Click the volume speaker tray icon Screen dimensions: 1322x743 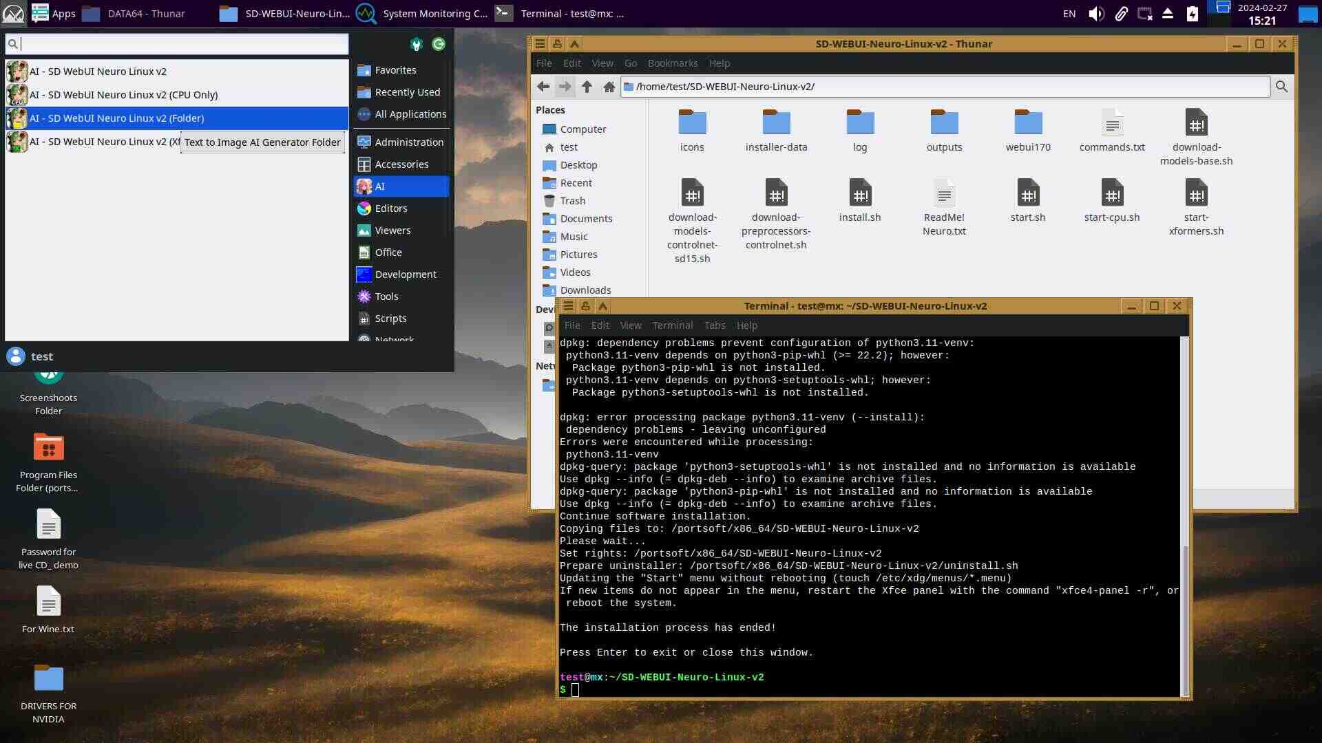tap(1095, 14)
